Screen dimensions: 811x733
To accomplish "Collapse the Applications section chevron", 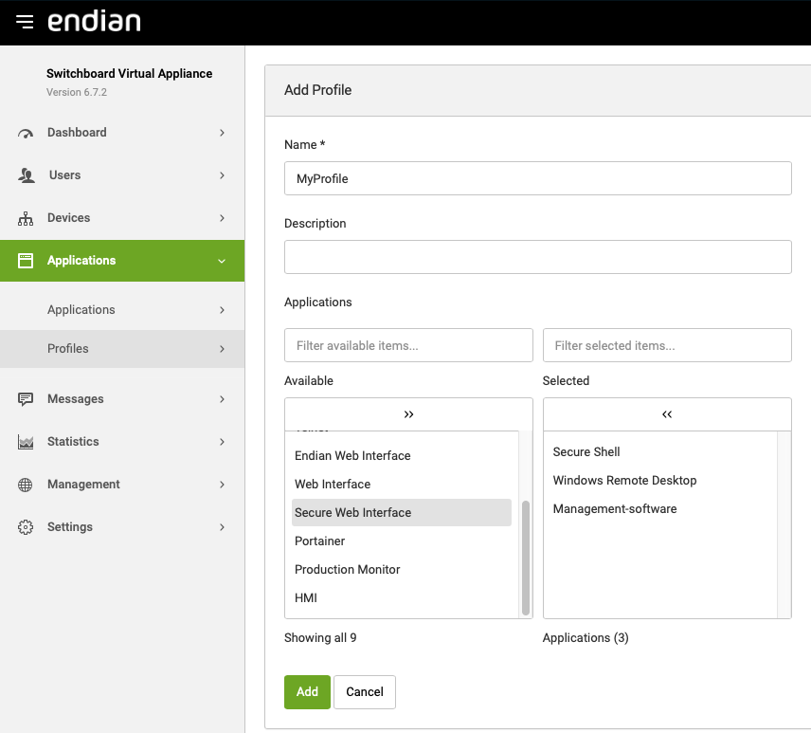I will coord(222,261).
